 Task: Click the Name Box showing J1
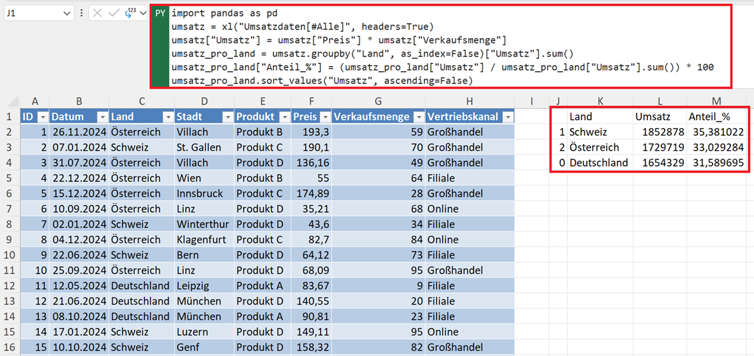point(33,13)
